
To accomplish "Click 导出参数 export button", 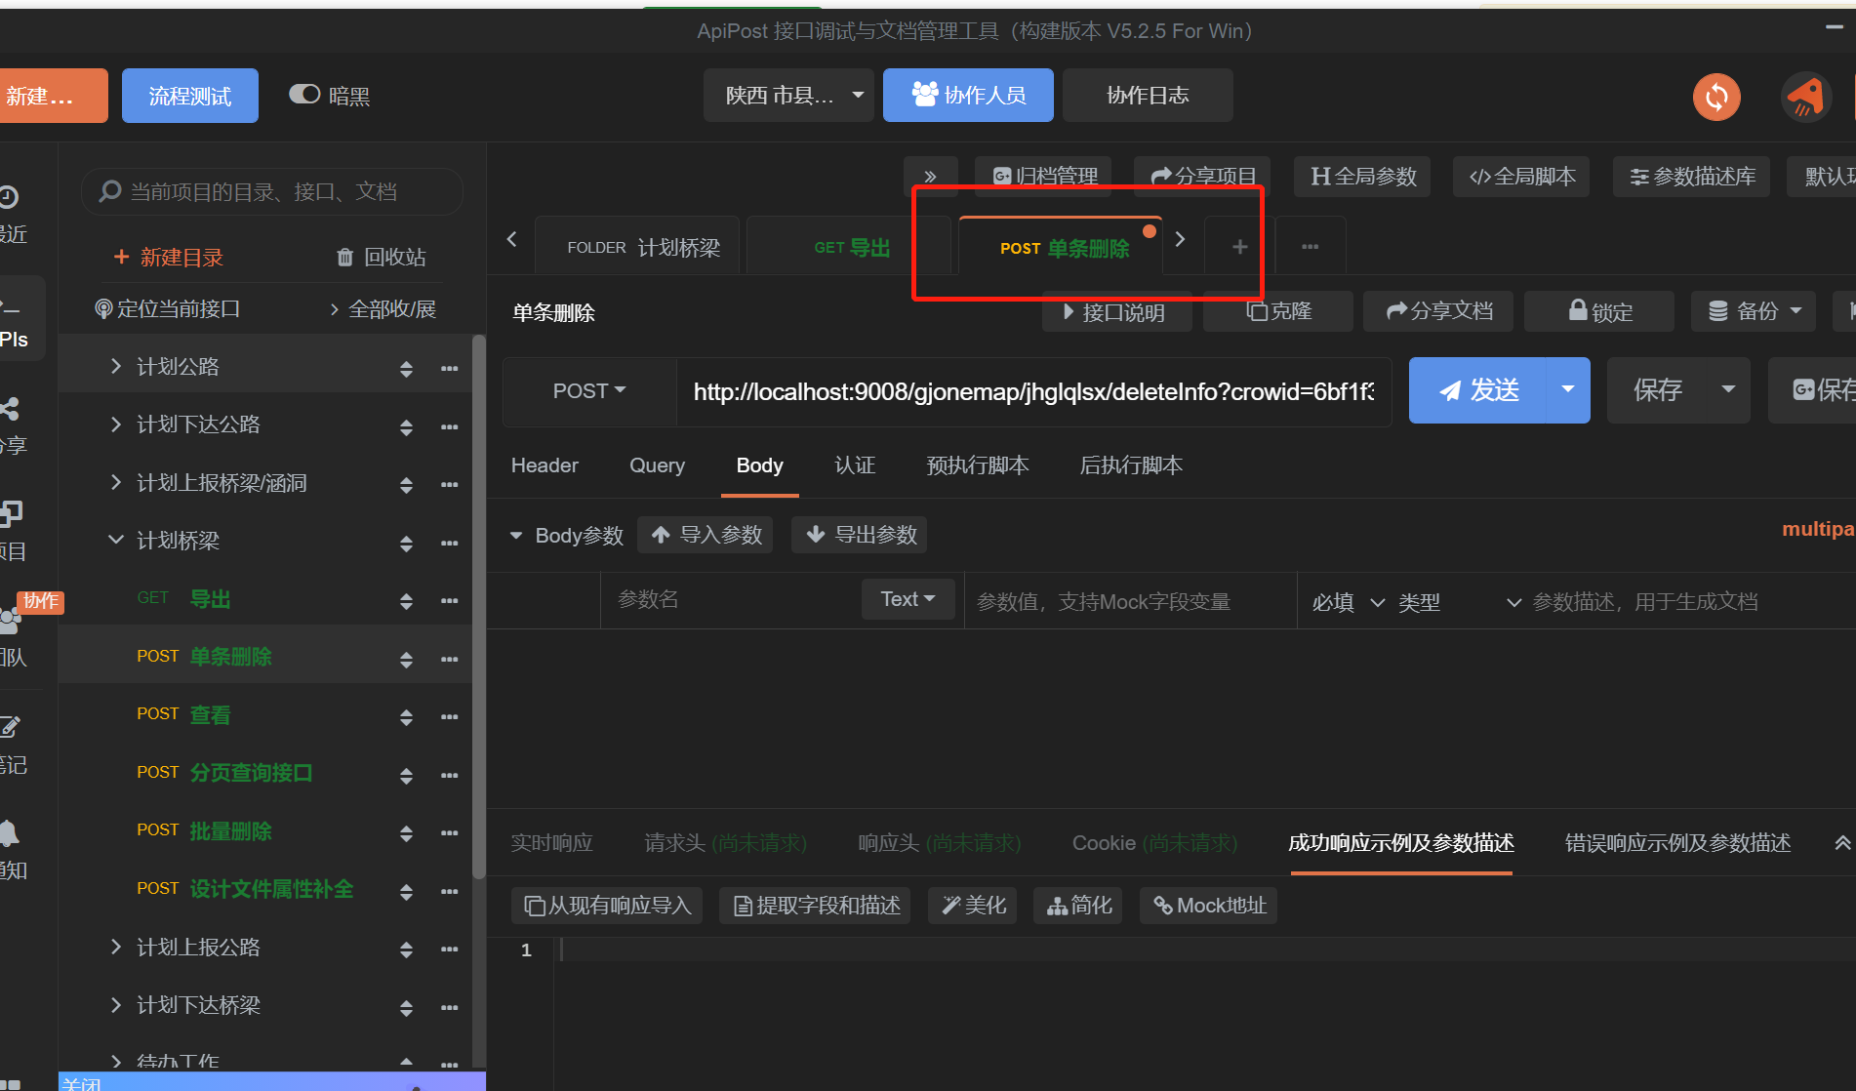I will point(860,535).
